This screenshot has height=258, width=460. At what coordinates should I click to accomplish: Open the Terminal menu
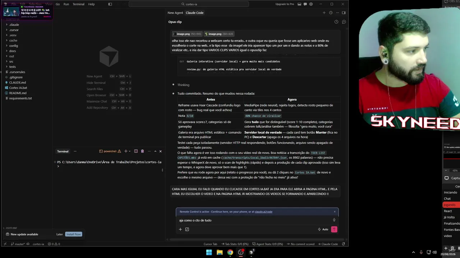tap(78, 4)
